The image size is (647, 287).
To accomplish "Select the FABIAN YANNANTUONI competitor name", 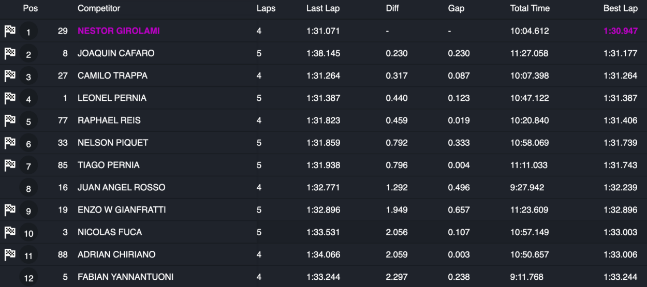I will point(125,277).
